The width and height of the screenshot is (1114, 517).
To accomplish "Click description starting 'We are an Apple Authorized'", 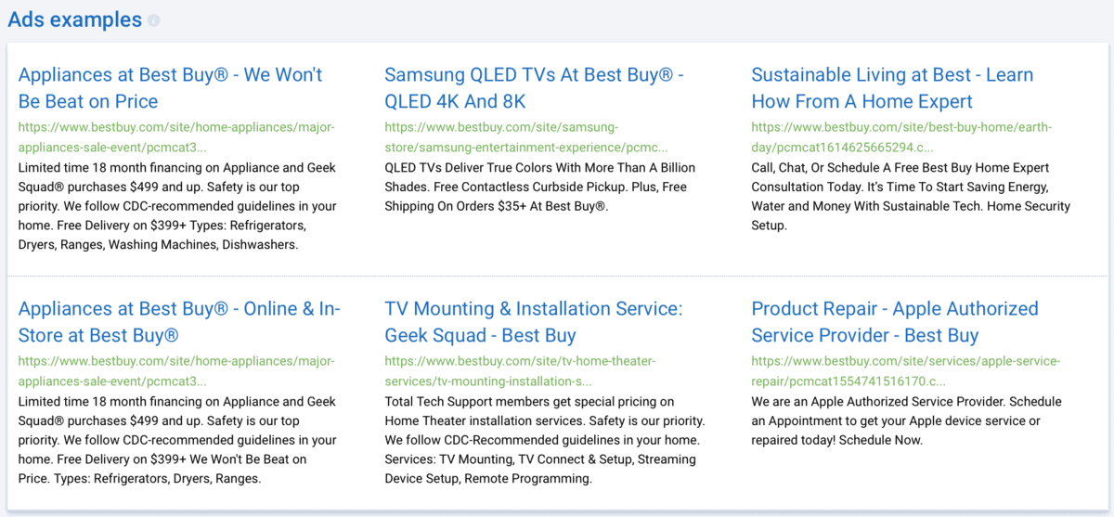I will pyautogui.click(x=906, y=420).
